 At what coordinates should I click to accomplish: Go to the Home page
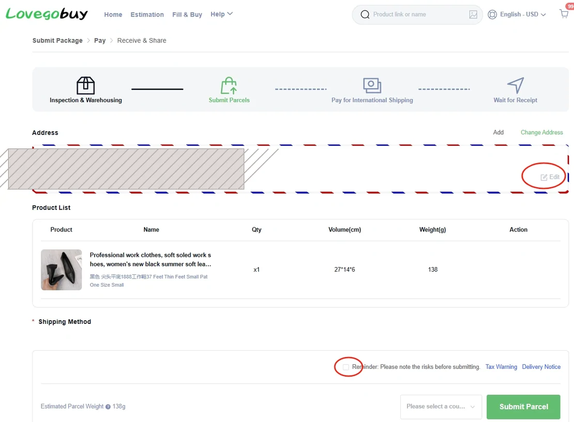click(113, 14)
